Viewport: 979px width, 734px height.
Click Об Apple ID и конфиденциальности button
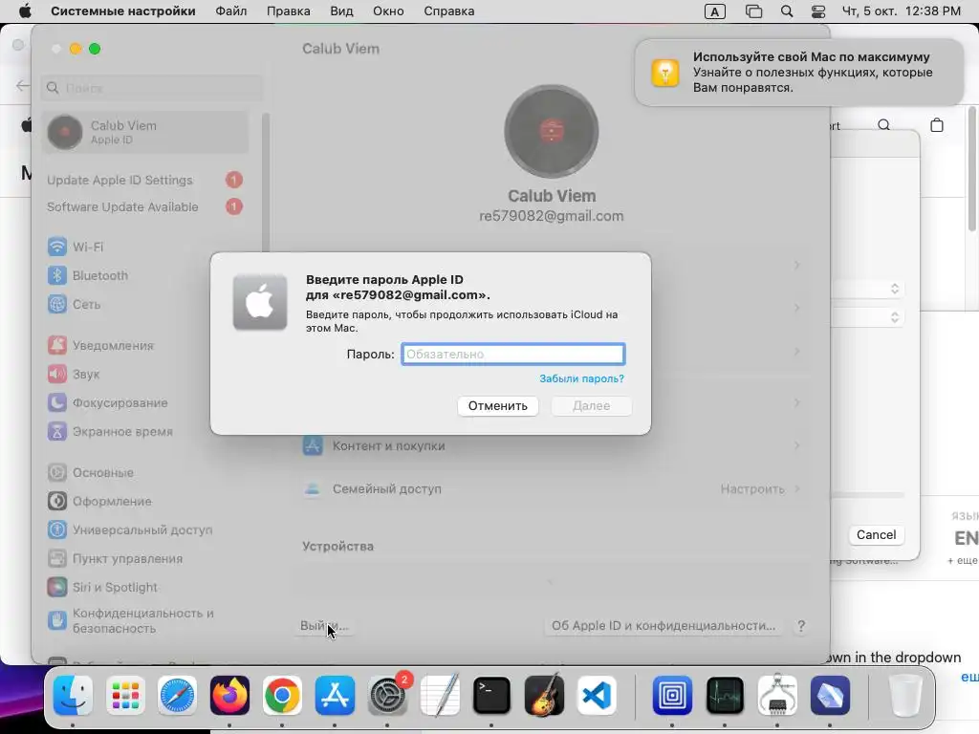pyautogui.click(x=664, y=625)
